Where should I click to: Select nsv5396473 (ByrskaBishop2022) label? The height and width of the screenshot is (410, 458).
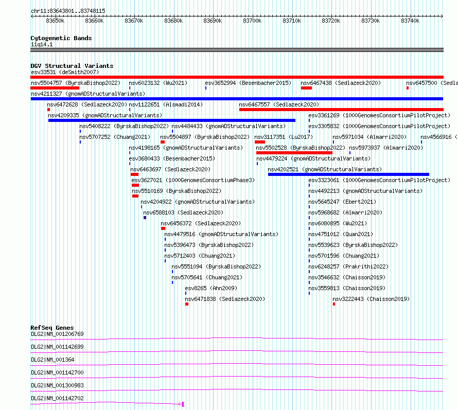pos(209,245)
